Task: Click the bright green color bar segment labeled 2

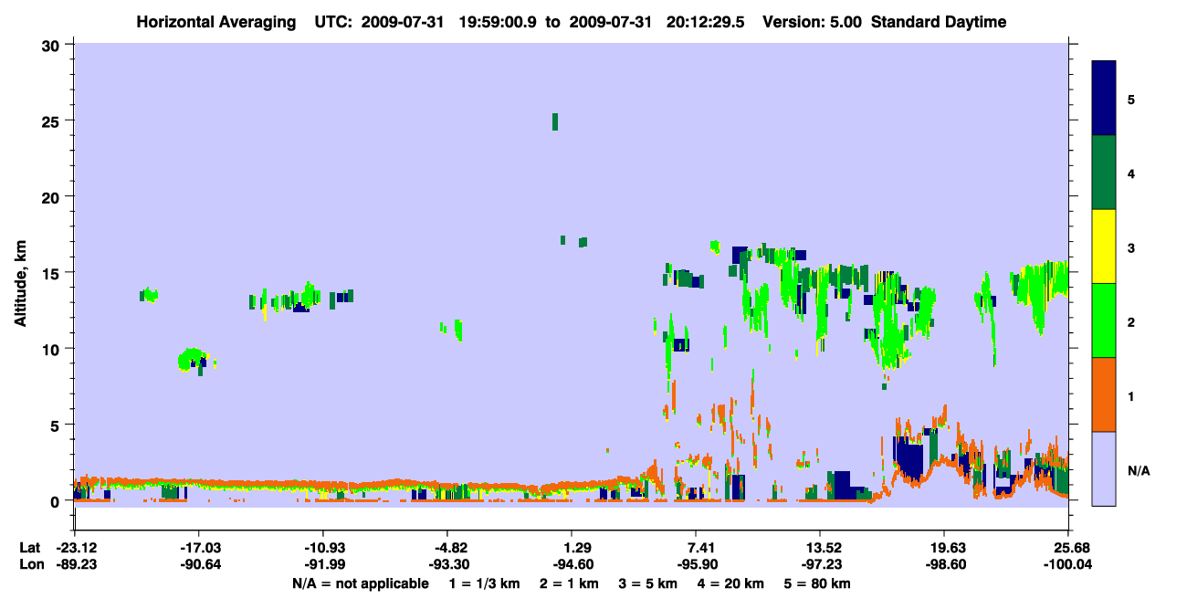Action: pos(1104,320)
